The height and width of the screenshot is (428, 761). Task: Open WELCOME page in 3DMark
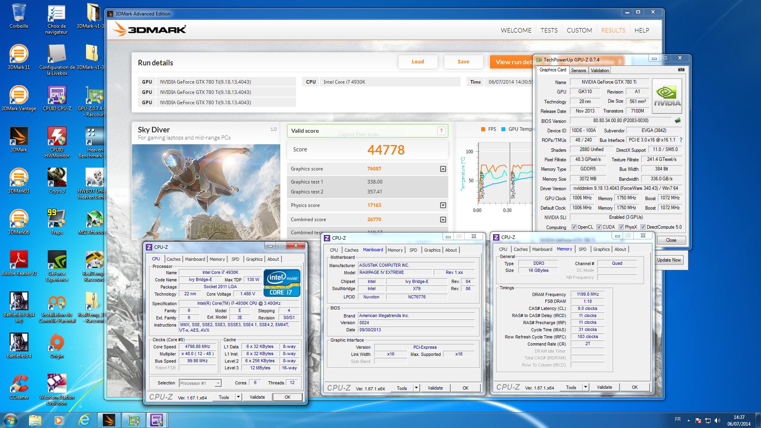516,30
